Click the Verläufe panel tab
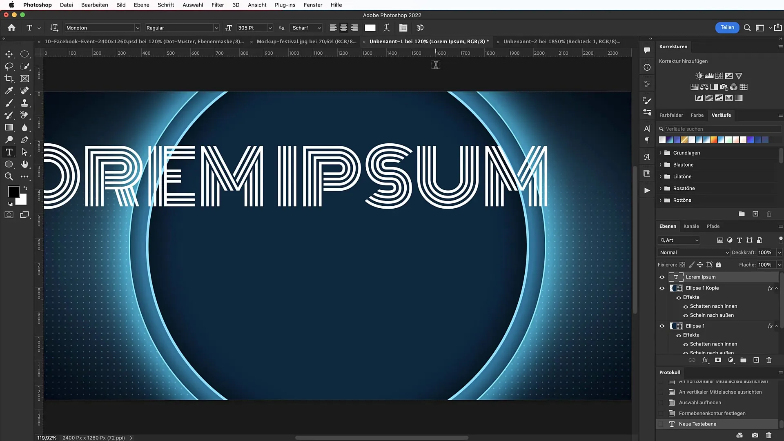The image size is (784, 441). click(721, 115)
